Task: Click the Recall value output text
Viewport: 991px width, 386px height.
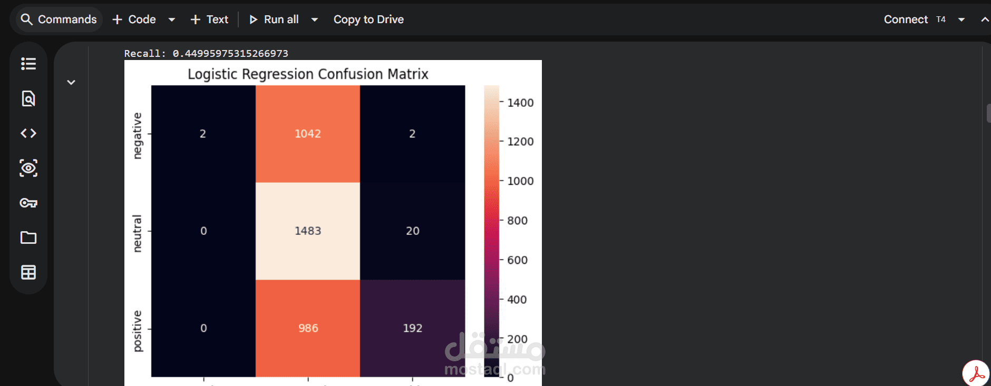Action: [x=206, y=53]
